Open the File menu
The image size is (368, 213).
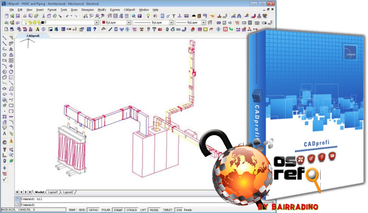click(12, 10)
